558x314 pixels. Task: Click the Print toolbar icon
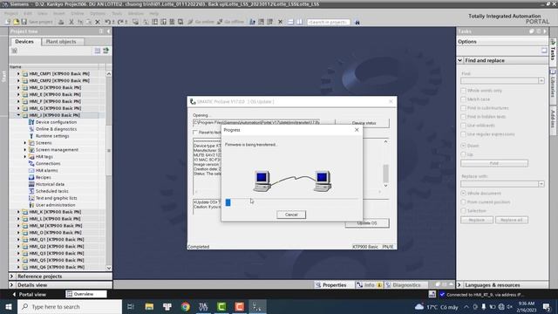[61, 22]
